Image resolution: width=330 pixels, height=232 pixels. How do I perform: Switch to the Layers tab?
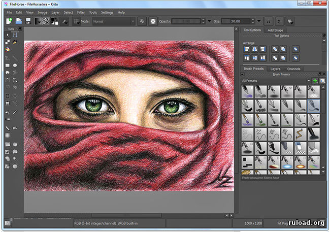tap(275, 69)
